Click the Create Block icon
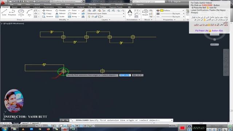This screenshot has width=233, height=131. pos(151,11)
